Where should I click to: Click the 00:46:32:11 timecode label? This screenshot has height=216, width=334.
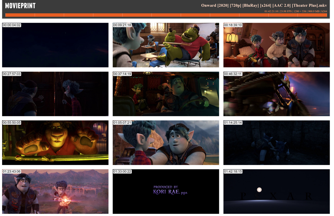coord(233,74)
